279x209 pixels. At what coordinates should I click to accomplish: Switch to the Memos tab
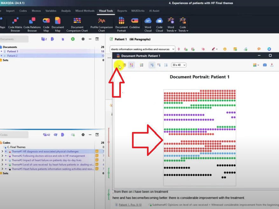pos(36,11)
